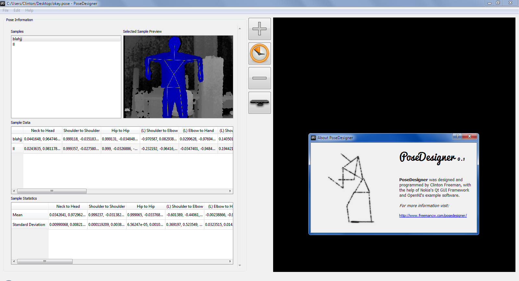Click the help question mark in About dialog
Screen dimensions: 519x281
[457, 136]
